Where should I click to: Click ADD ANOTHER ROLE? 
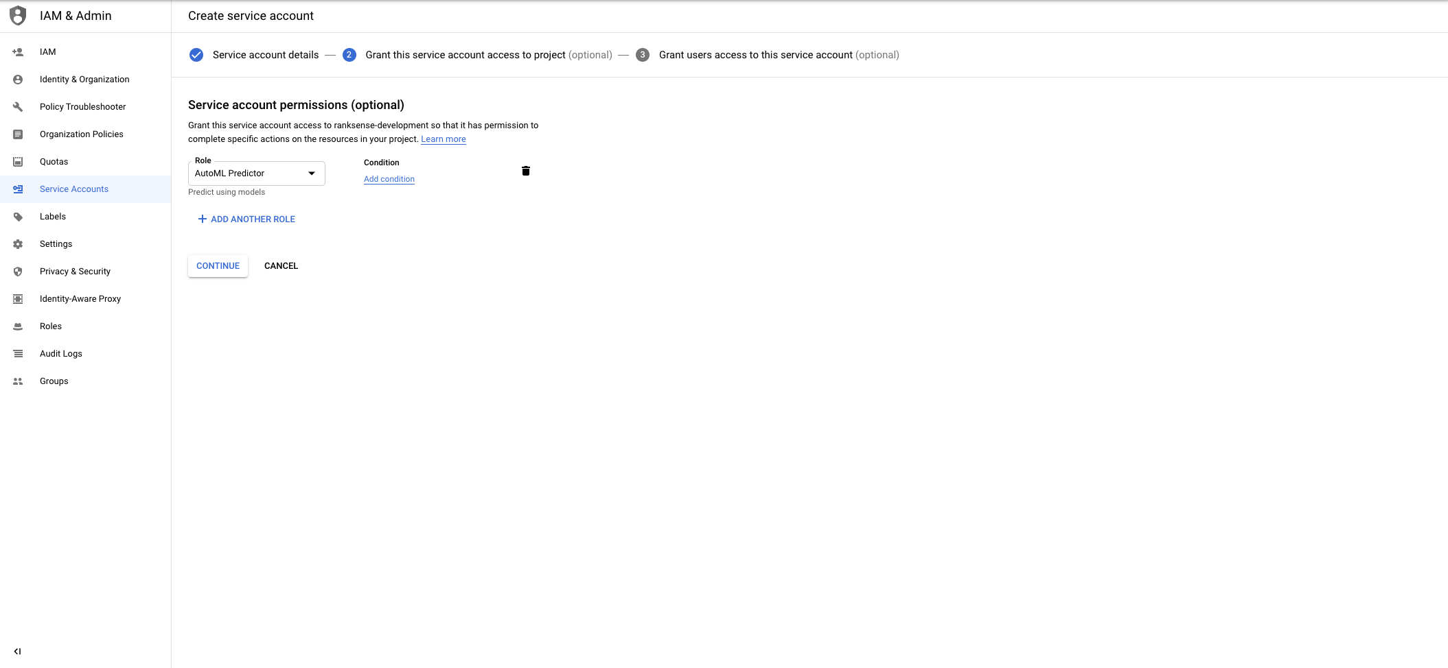[x=246, y=219]
